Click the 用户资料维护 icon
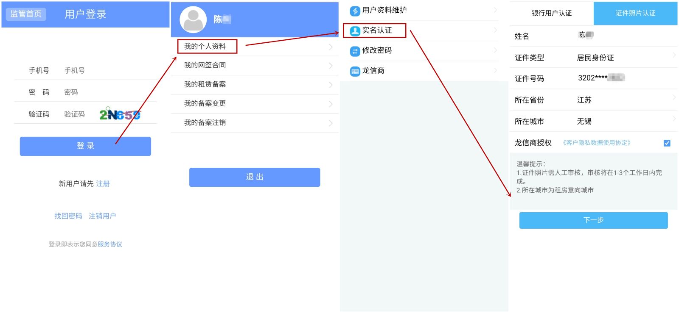679x313 pixels. point(355,11)
